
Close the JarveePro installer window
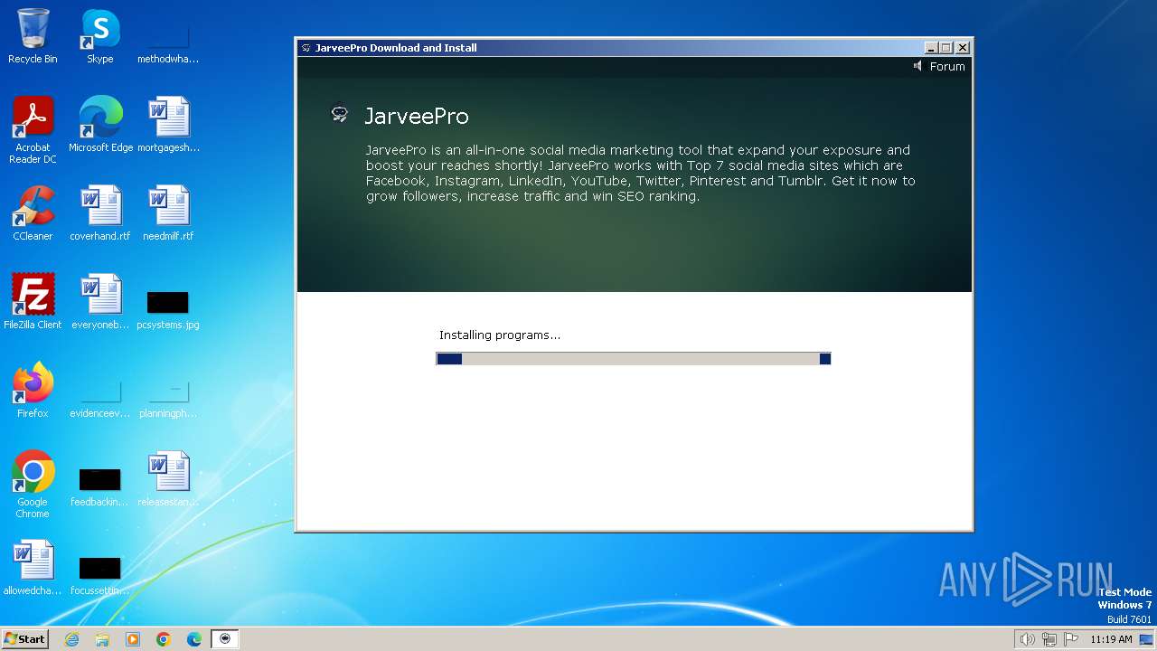963,48
